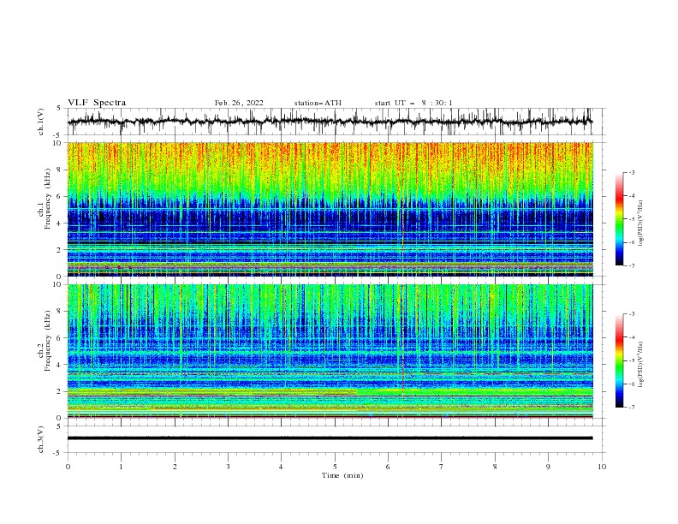The width and height of the screenshot is (678, 524).
Task: Click the ch.1 Frequency (kHz) axis label
Action: pyautogui.click(x=45, y=199)
